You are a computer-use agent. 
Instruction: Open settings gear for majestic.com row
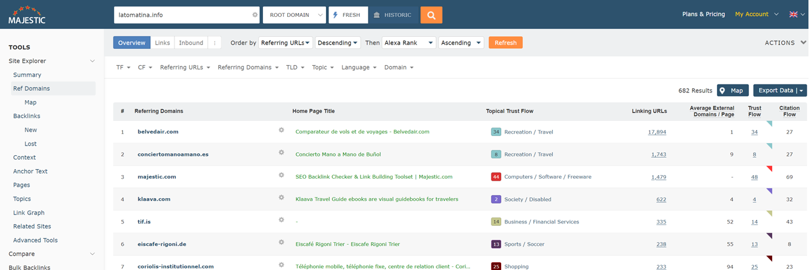pyautogui.click(x=281, y=175)
